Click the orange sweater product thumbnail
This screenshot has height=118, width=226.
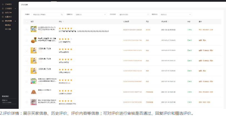[34, 92]
